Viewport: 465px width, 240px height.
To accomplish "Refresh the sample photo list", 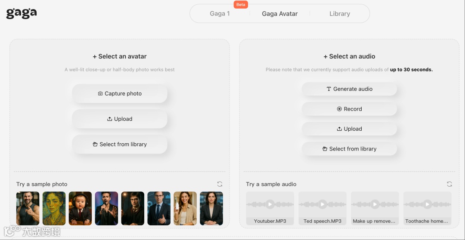I will click(x=220, y=184).
